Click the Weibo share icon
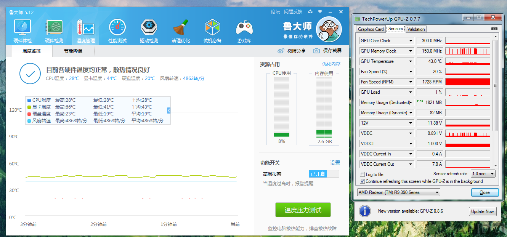This screenshot has width=507, height=237. click(x=281, y=51)
